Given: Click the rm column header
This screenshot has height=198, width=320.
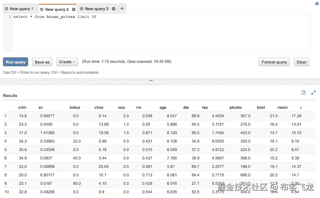Looking at the screenshot, I should (x=139, y=107).
